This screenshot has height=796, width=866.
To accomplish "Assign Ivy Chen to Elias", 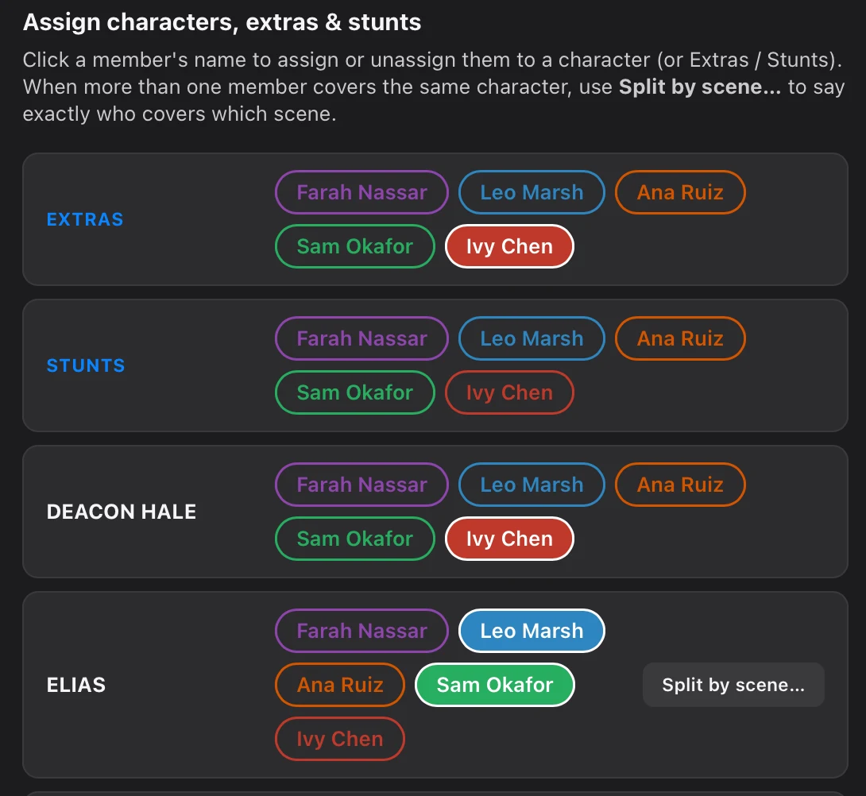I will coord(340,739).
